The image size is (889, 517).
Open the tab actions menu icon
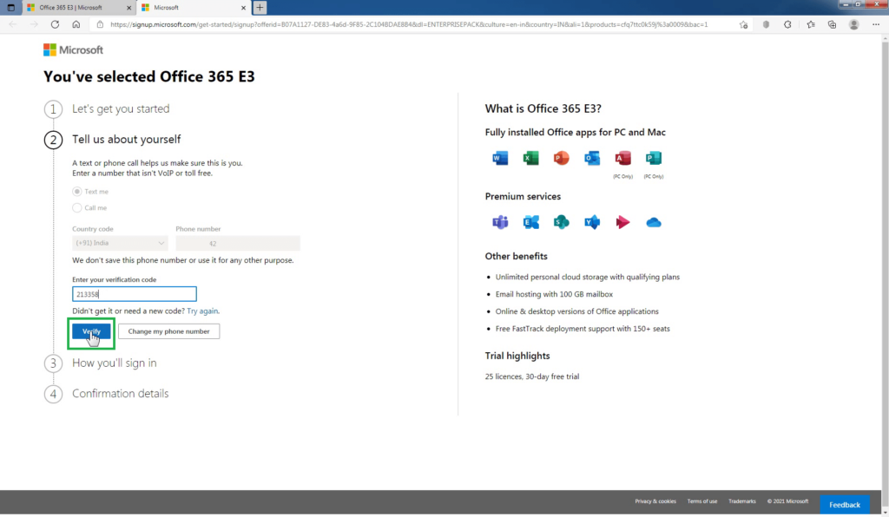(x=10, y=7)
